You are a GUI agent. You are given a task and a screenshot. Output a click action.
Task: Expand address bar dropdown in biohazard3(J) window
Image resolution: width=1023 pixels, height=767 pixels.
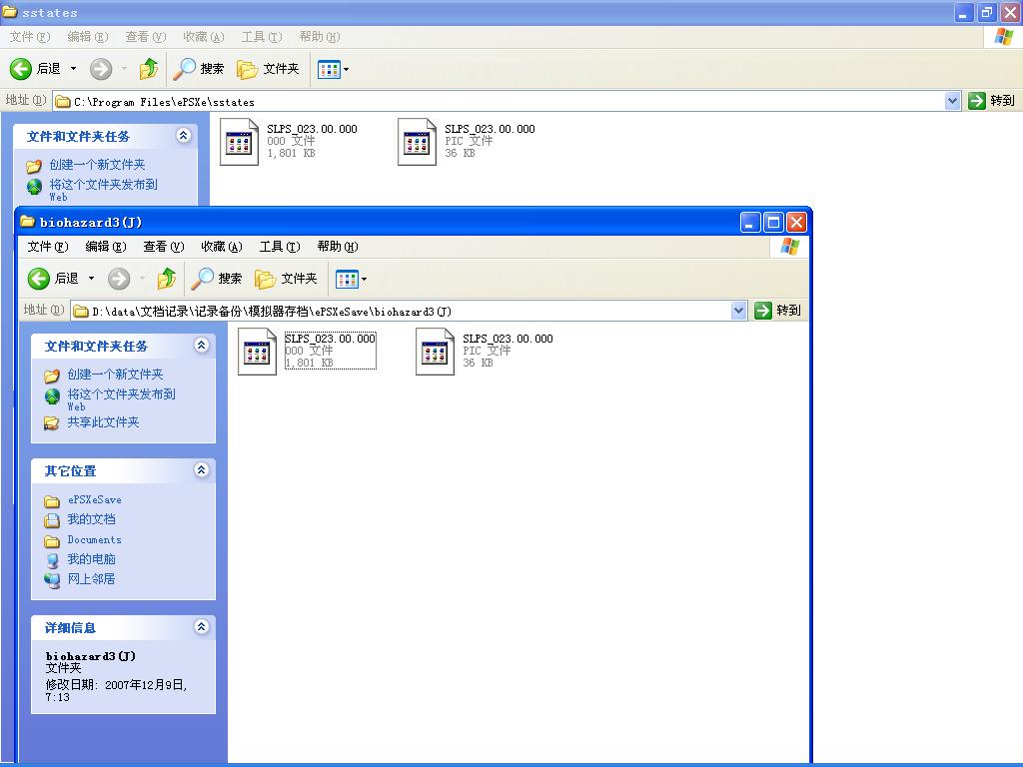(x=738, y=311)
